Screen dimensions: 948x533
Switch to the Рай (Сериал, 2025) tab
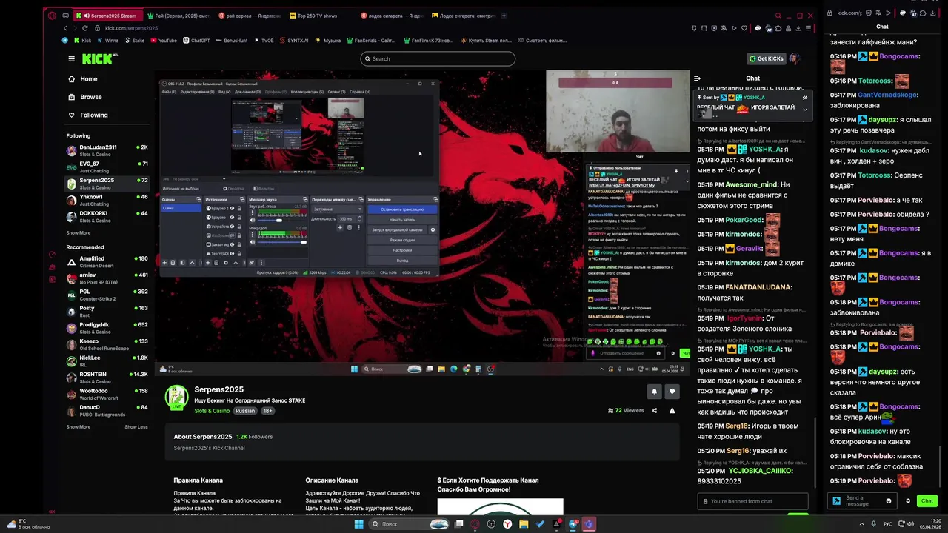178,16
